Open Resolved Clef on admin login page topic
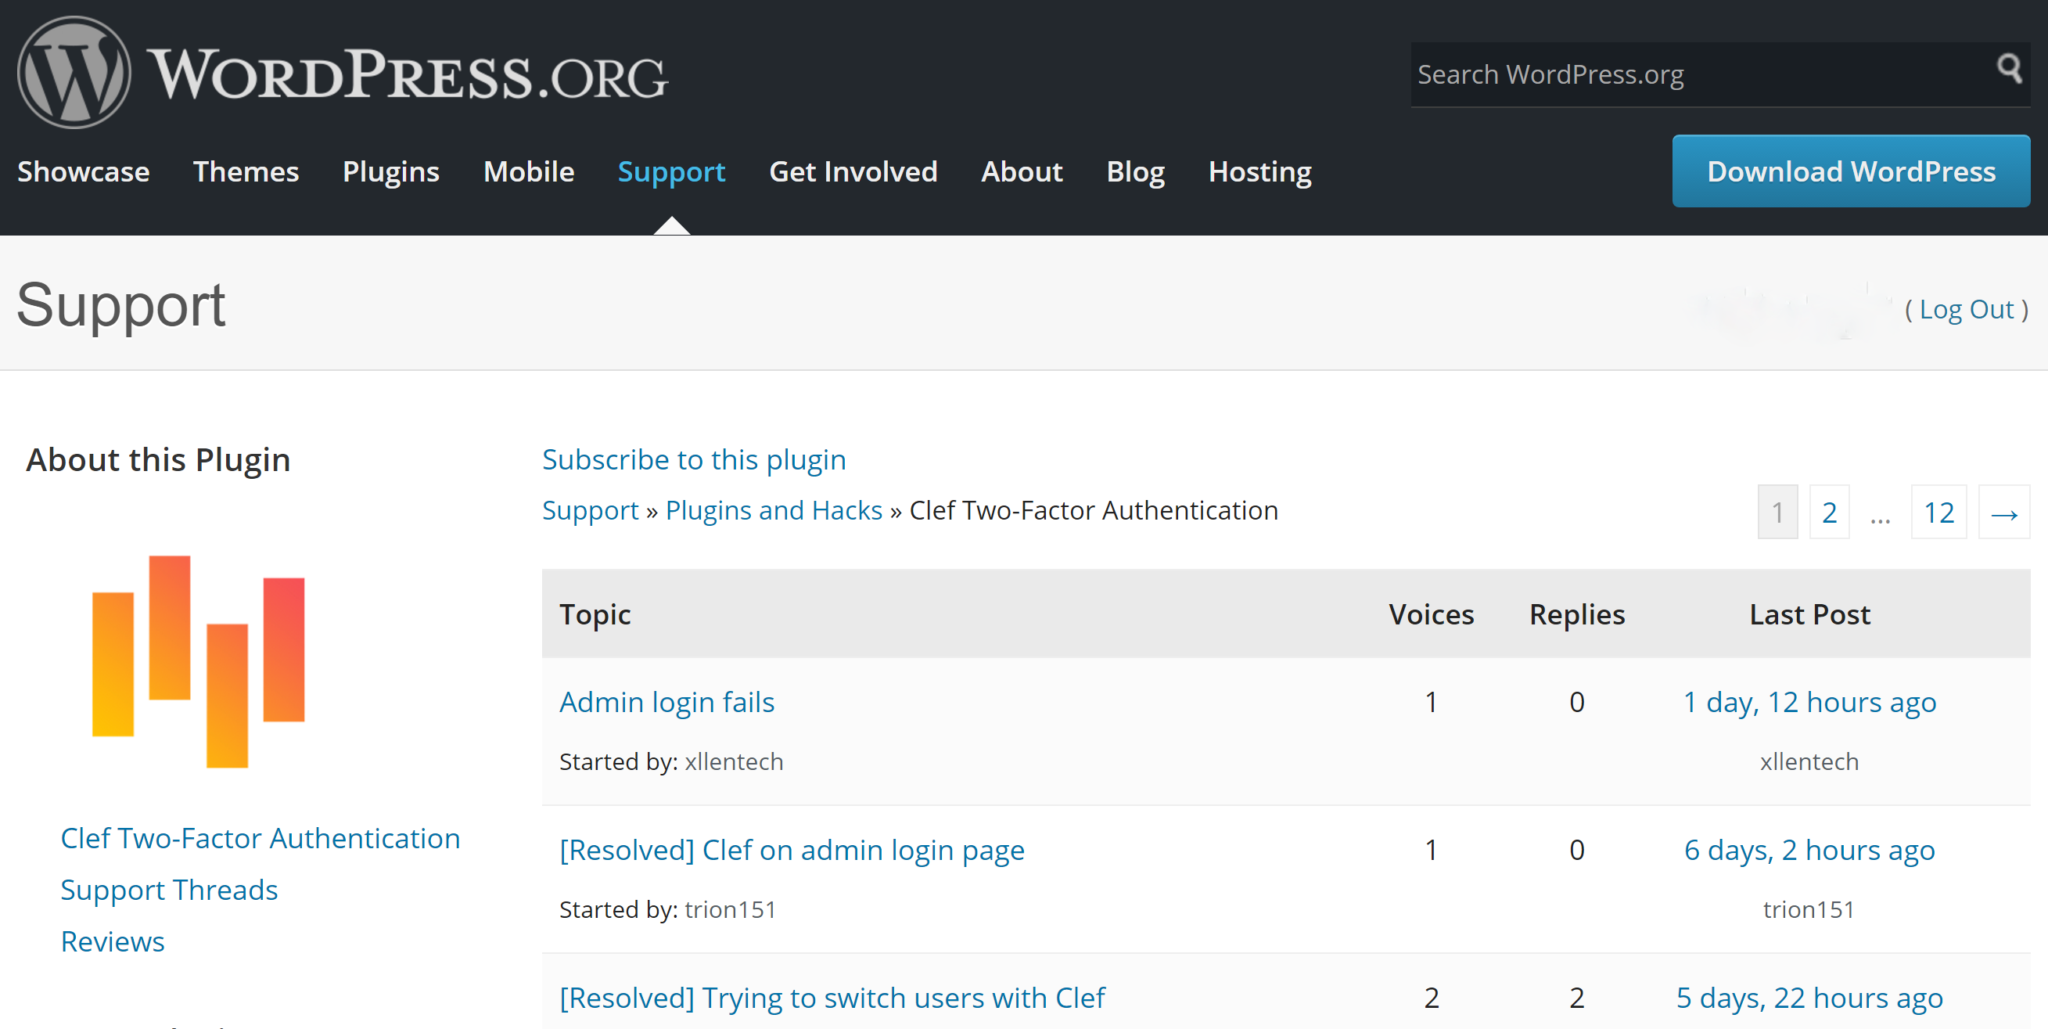The width and height of the screenshot is (2048, 1029). (791, 850)
